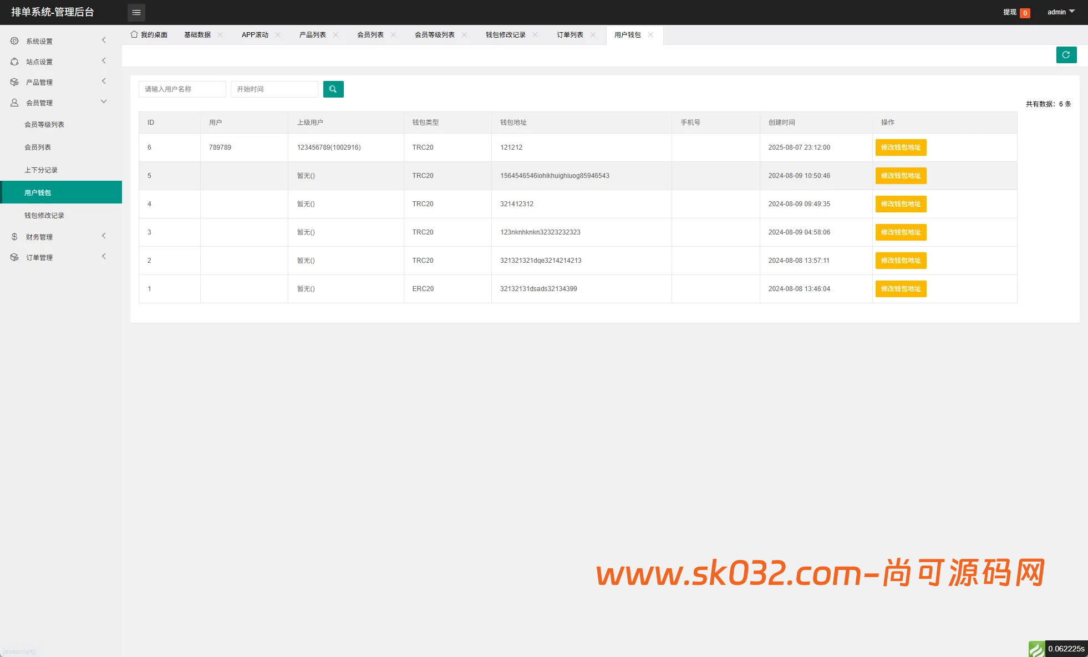Switch to the 会员等级列表 tab

click(x=434, y=35)
